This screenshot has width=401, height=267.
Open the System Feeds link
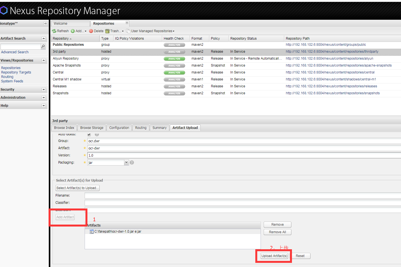tap(12, 81)
